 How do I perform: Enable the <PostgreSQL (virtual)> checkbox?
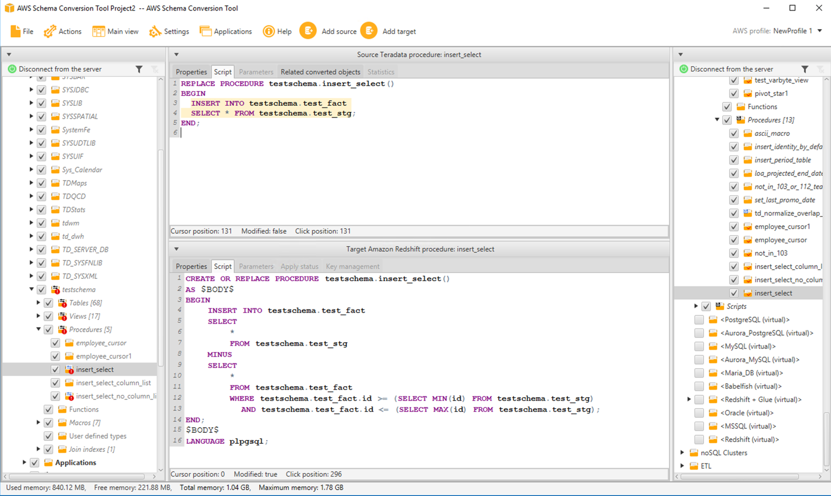click(x=699, y=319)
